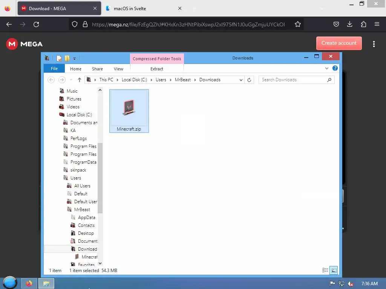The height and width of the screenshot is (289, 386).
Task: Open Explorer help question mark icon
Action: pyautogui.click(x=335, y=68)
